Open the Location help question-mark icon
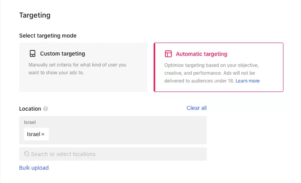 point(45,109)
